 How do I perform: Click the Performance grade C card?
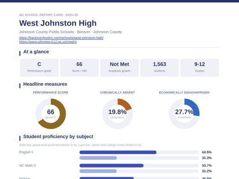coord(39,68)
